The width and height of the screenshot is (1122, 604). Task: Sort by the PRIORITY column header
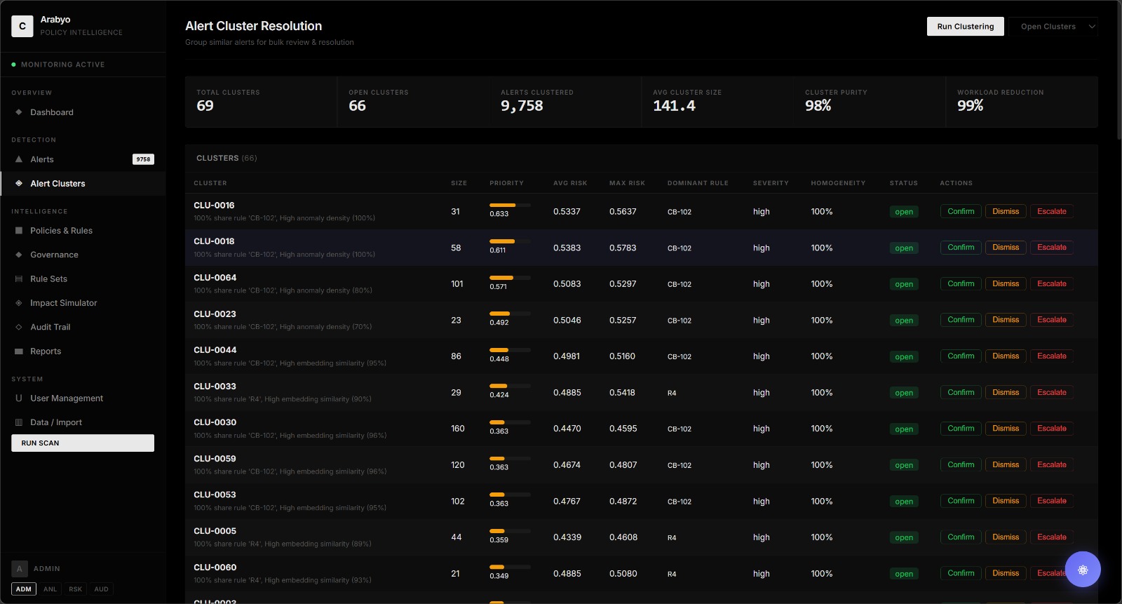(x=506, y=183)
